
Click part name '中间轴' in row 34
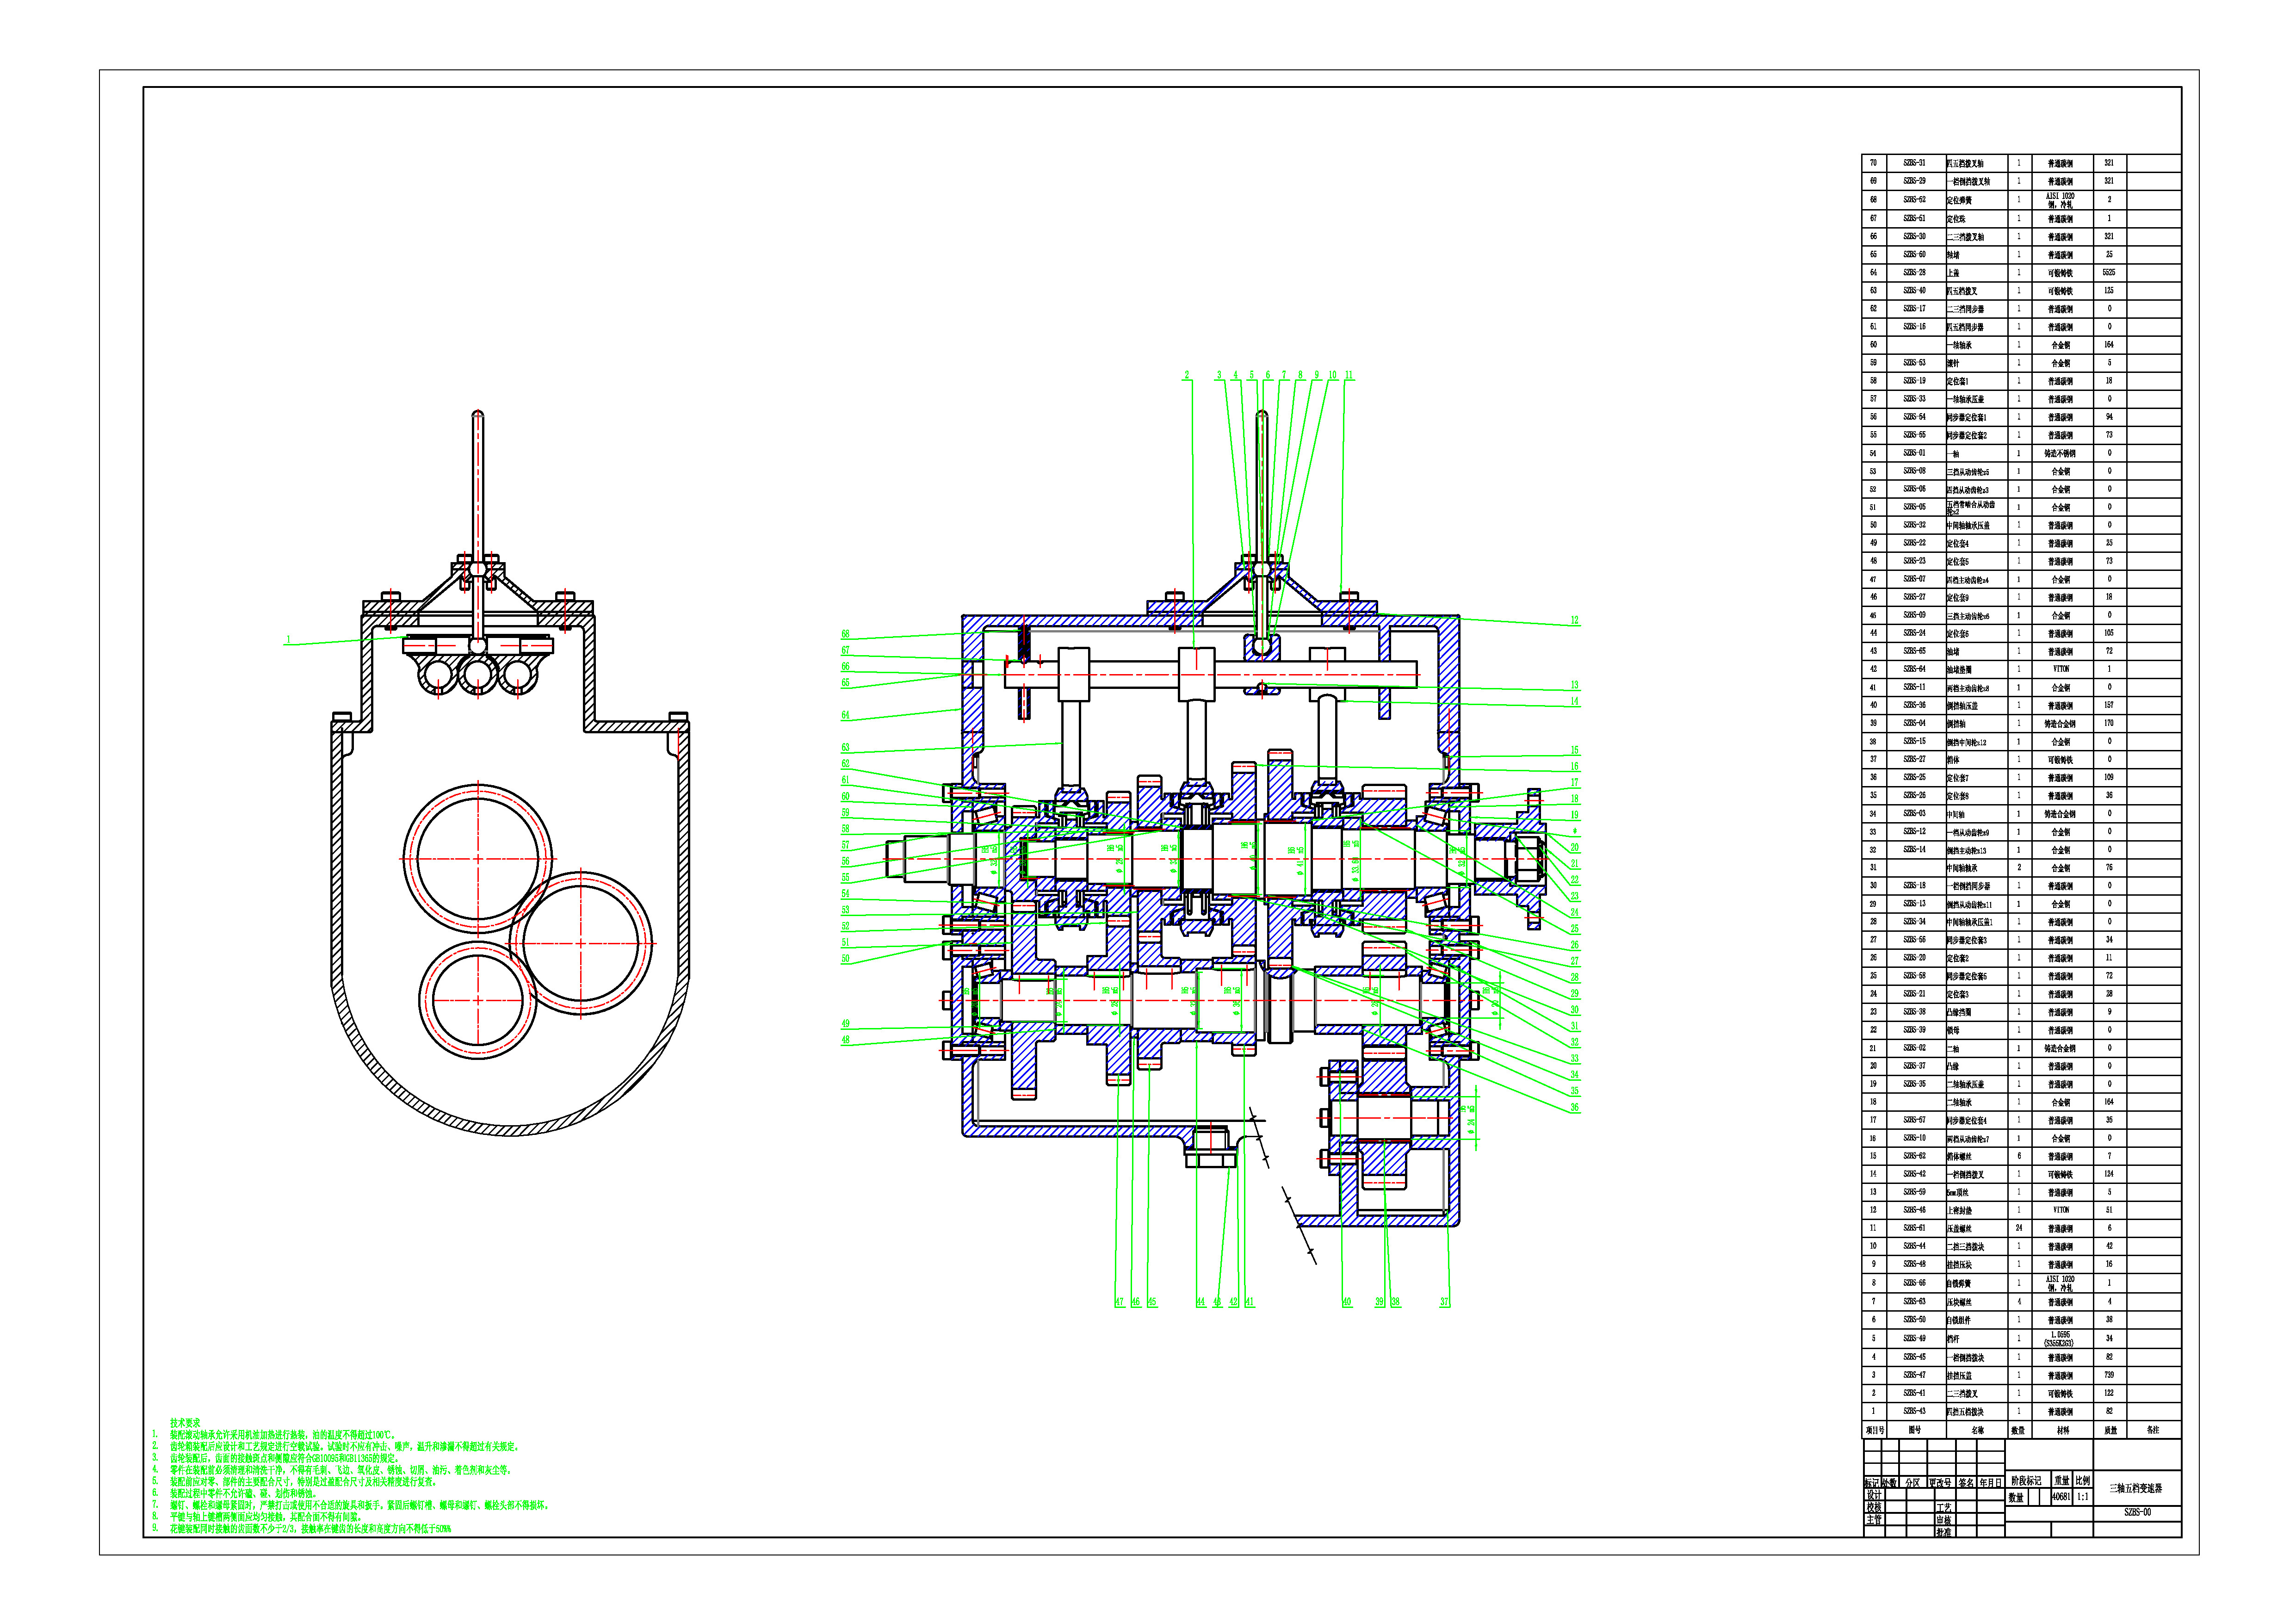pyautogui.click(x=1955, y=815)
